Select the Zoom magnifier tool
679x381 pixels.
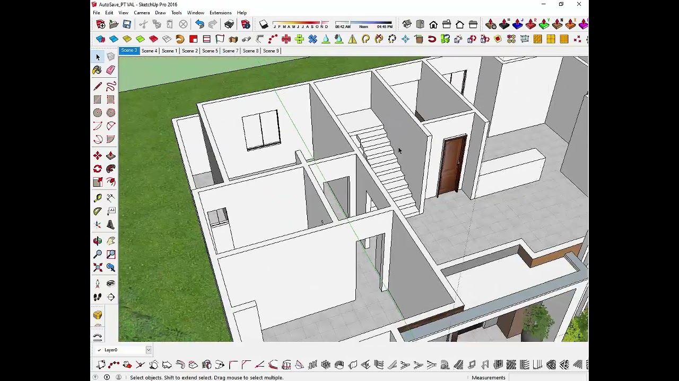click(98, 254)
